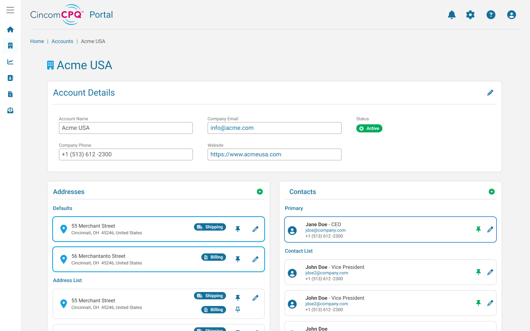Image resolution: width=530 pixels, height=331 pixels.
Task: Open Accounts building icon in sidebar
Action: click(10, 46)
